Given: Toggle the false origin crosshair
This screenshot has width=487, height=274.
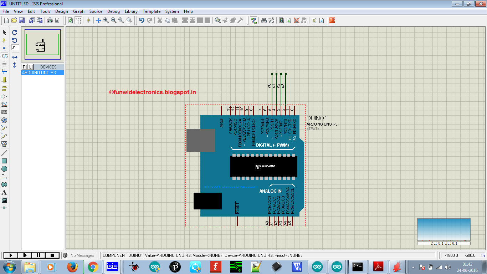Looking at the screenshot, I should tap(88, 21).
